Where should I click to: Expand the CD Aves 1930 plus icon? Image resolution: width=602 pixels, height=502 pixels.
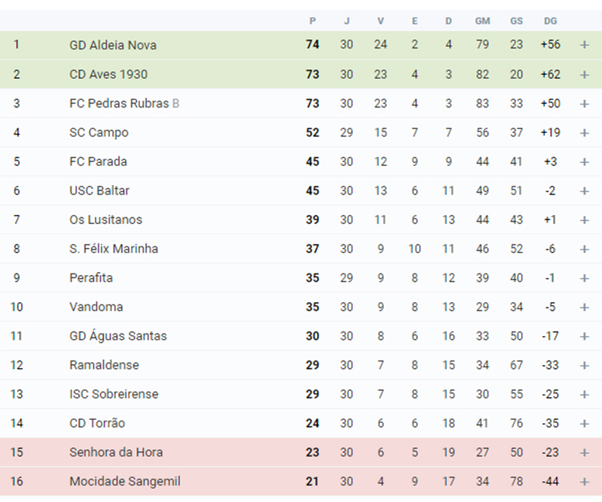(x=584, y=74)
